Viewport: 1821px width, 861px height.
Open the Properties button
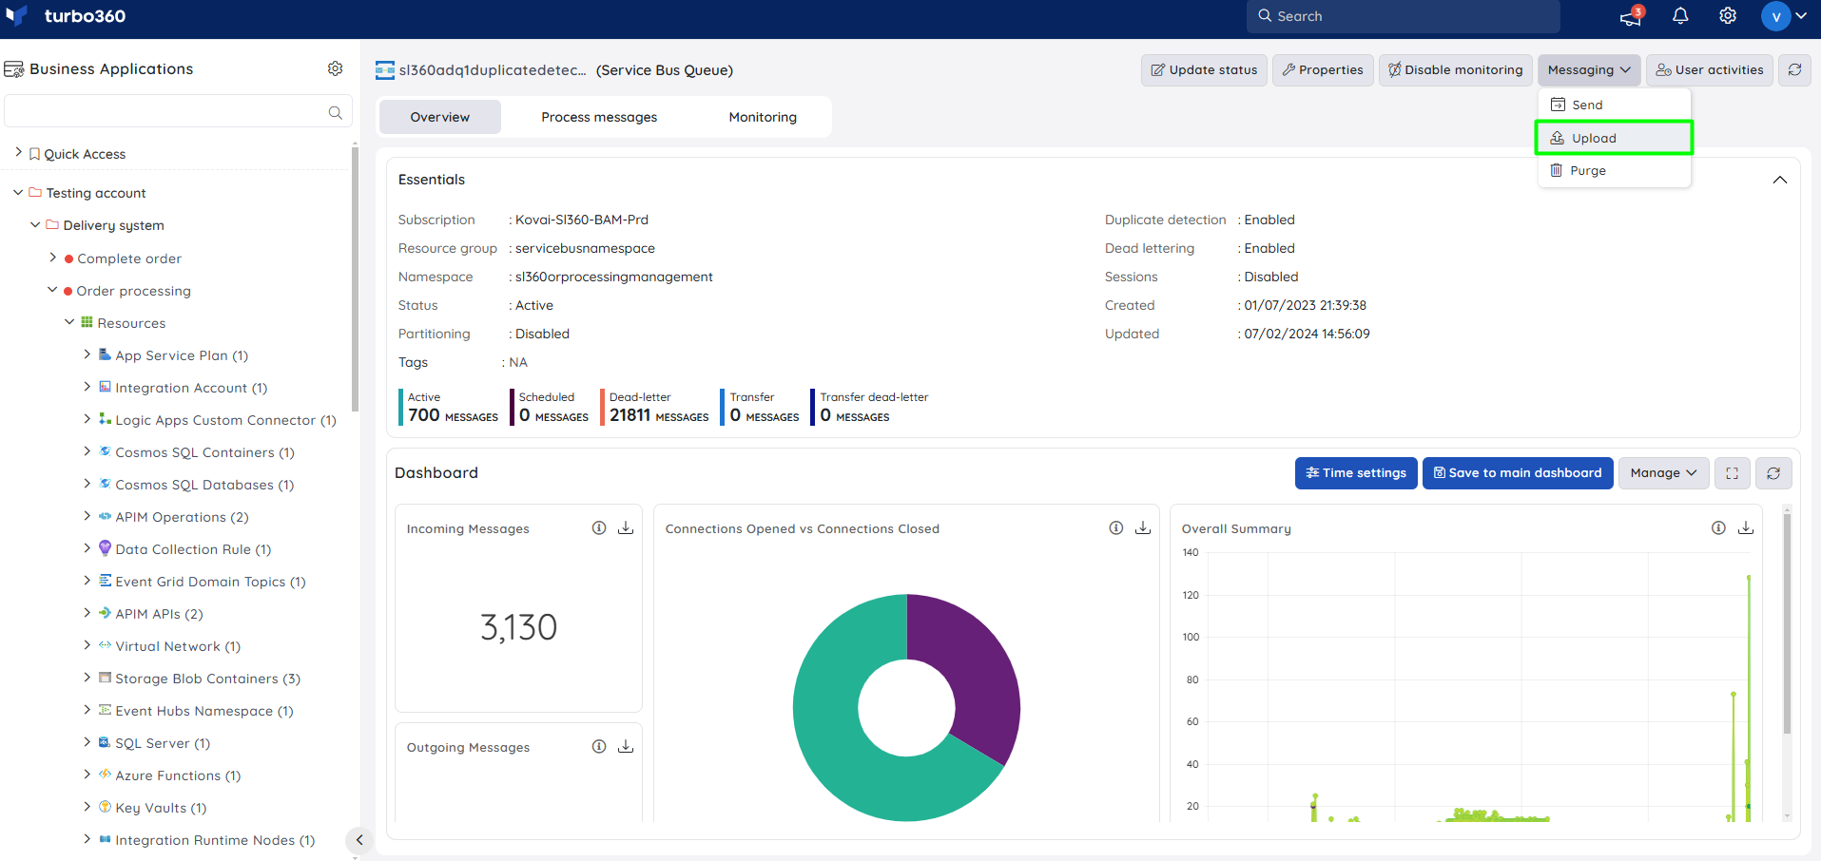pyautogui.click(x=1323, y=69)
